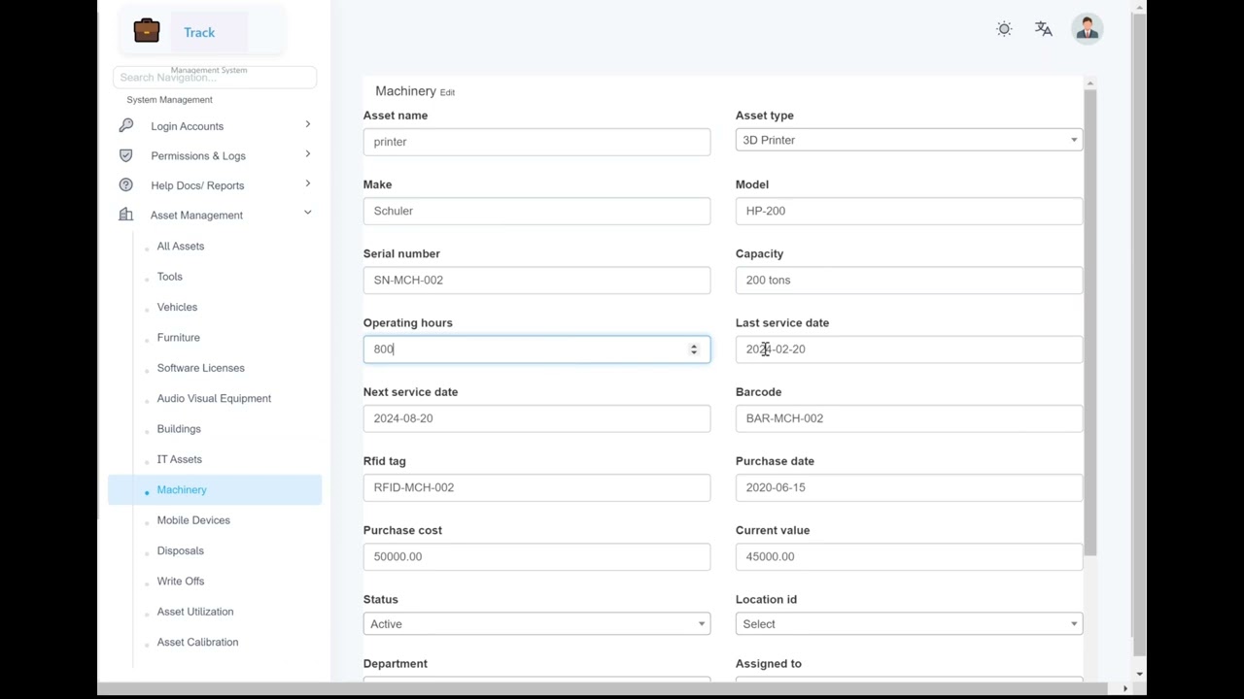1244x699 pixels.
Task: Click the form's vertical scrollbar
Action: coord(1090,320)
